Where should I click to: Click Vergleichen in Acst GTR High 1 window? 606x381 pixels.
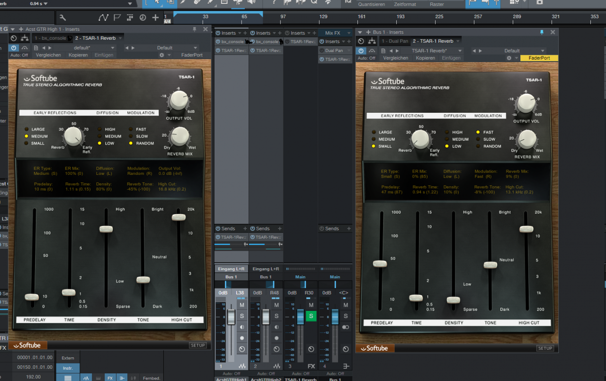[x=48, y=55]
